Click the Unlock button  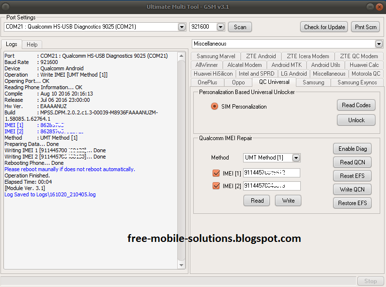click(356, 120)
